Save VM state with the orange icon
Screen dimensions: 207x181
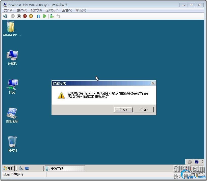tap(31, 16)
